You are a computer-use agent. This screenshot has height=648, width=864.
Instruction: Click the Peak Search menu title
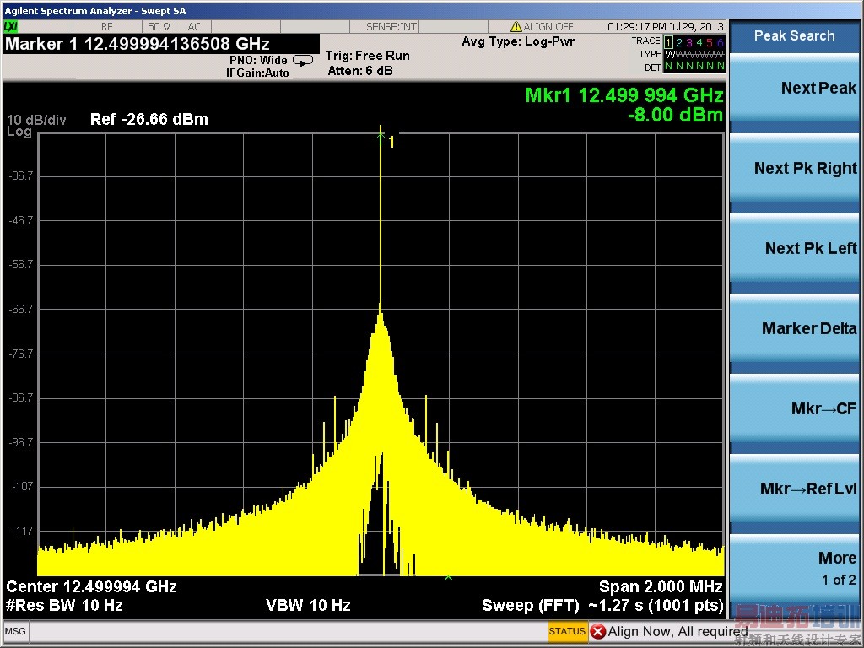tap(794, 36)
